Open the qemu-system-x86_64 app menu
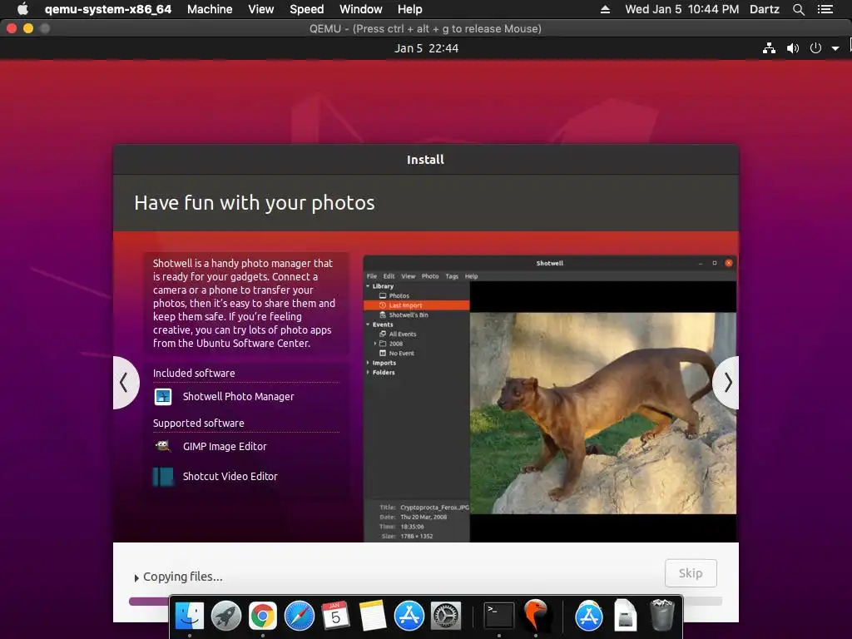Image resolution: width=852 pixels, height=639 pixels. click(x=107, y=9)
